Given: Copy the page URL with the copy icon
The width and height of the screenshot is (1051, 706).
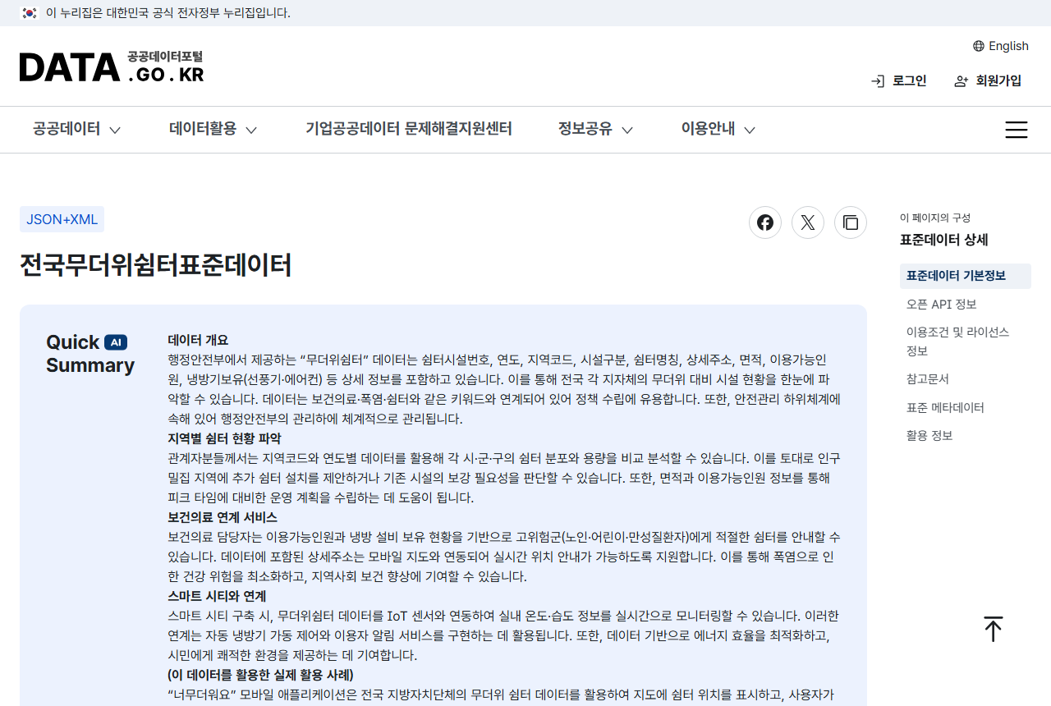Looking at the screenshot, I should coord(851,222).
